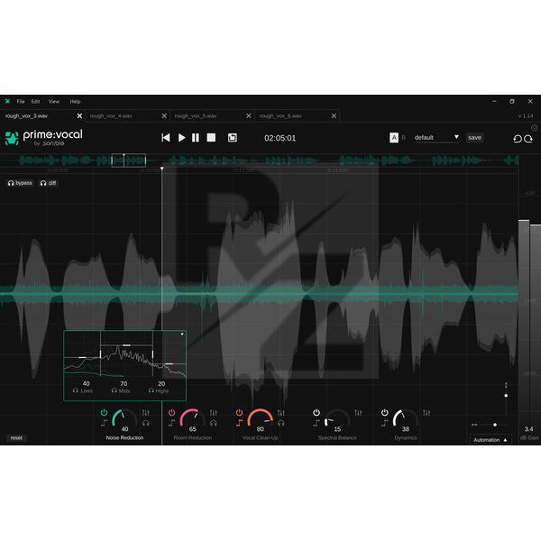Click Spectral Balance automation curve icon

tap(316, 423)
